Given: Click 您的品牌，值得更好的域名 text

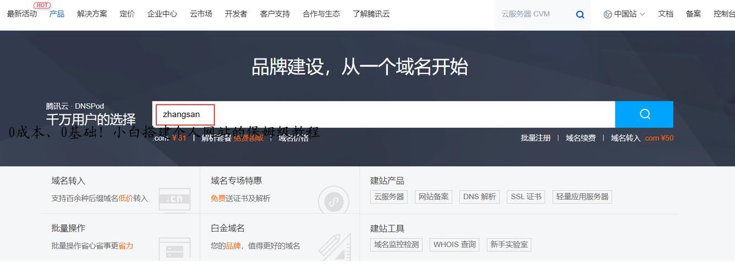Looking at the screenshot, I should 255,246.
